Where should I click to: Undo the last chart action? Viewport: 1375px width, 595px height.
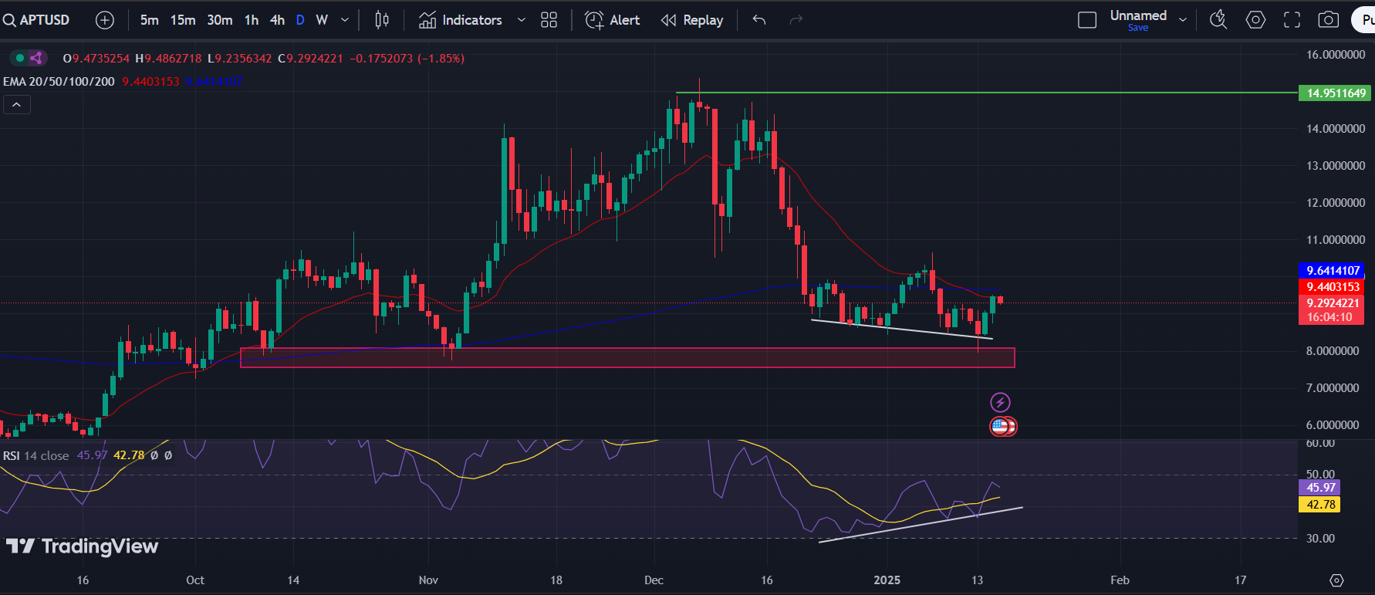click(759, 20)
